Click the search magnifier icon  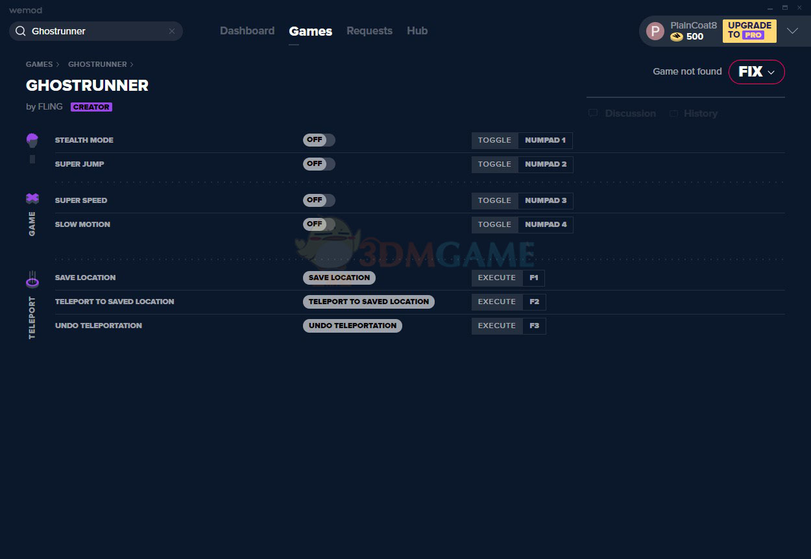(20, 31)
